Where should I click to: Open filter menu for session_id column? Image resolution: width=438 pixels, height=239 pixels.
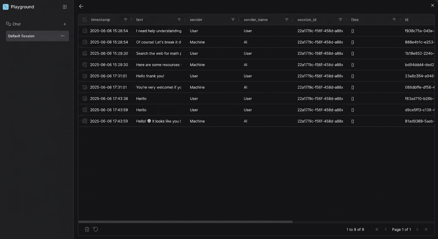[340, 20]
